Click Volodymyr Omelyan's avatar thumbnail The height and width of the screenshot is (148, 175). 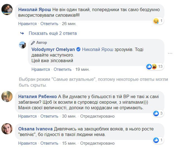(23, 45)
